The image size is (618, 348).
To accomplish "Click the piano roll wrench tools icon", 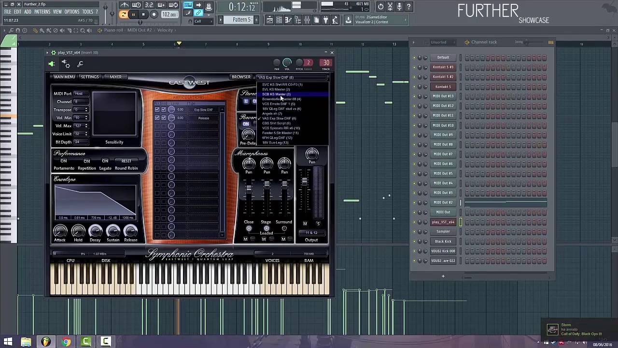I will point(11,30).
